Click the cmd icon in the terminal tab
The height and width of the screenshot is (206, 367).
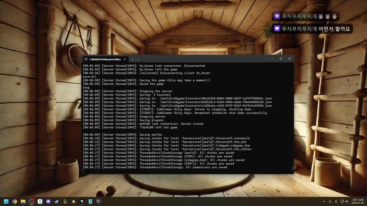click(x=86, y=59)
